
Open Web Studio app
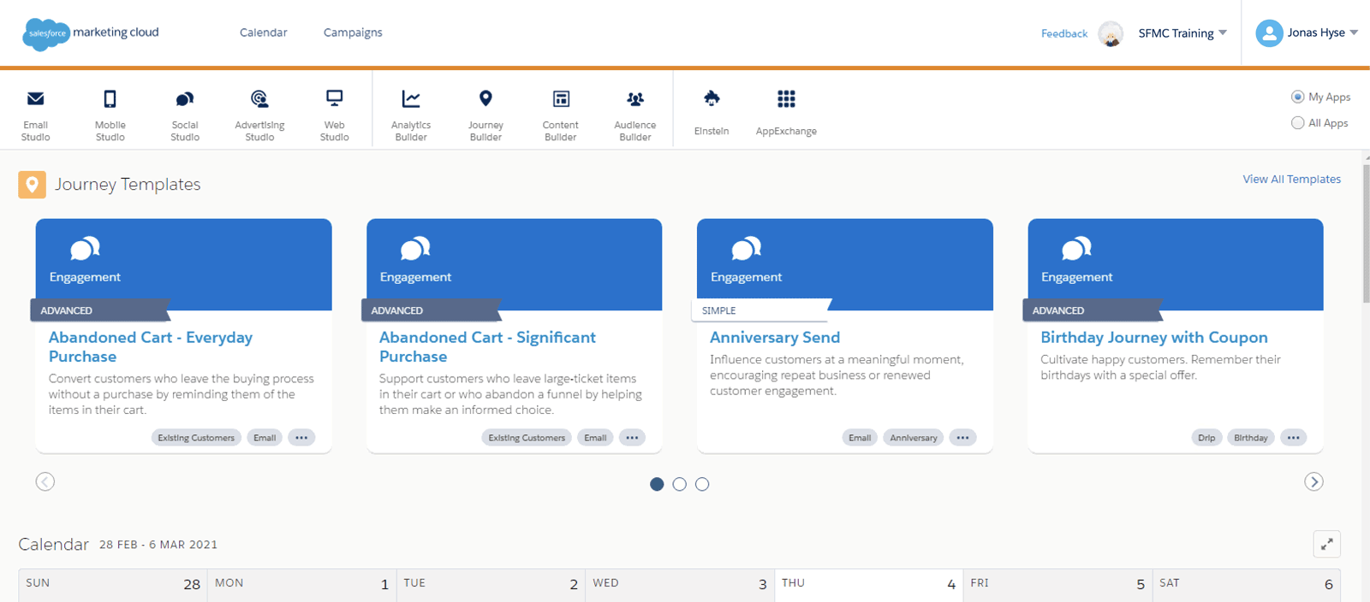click(334, 114)
